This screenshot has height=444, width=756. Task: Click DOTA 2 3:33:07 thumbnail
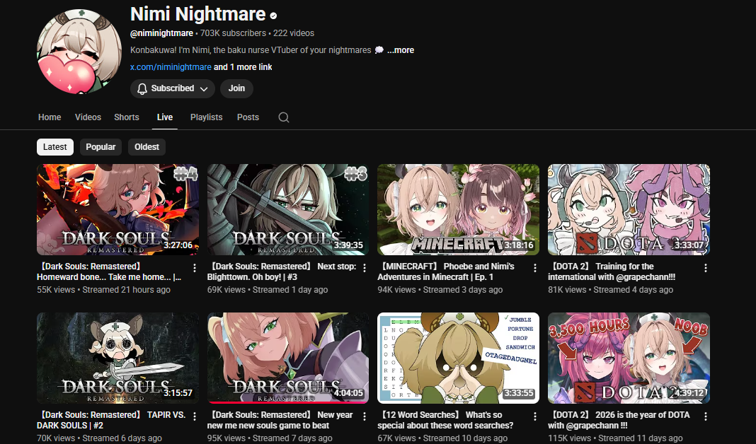(x=629, y=209)
